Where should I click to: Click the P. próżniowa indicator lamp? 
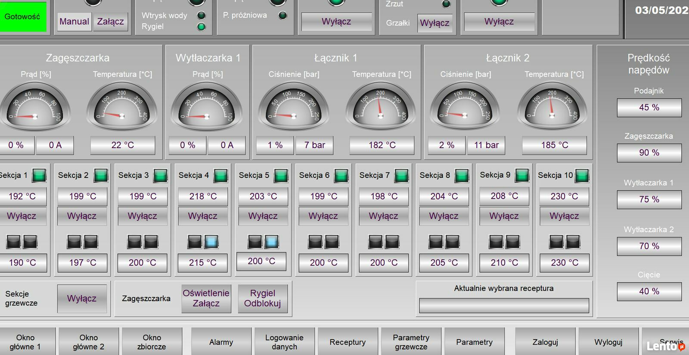click(x=282, y=16)
